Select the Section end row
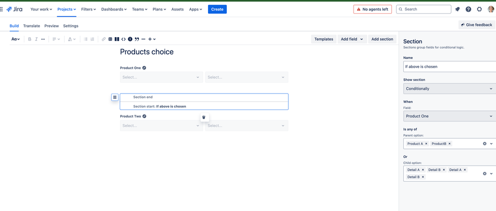The image size is (496, 211). pyautogui.click(x=204, y=97)
